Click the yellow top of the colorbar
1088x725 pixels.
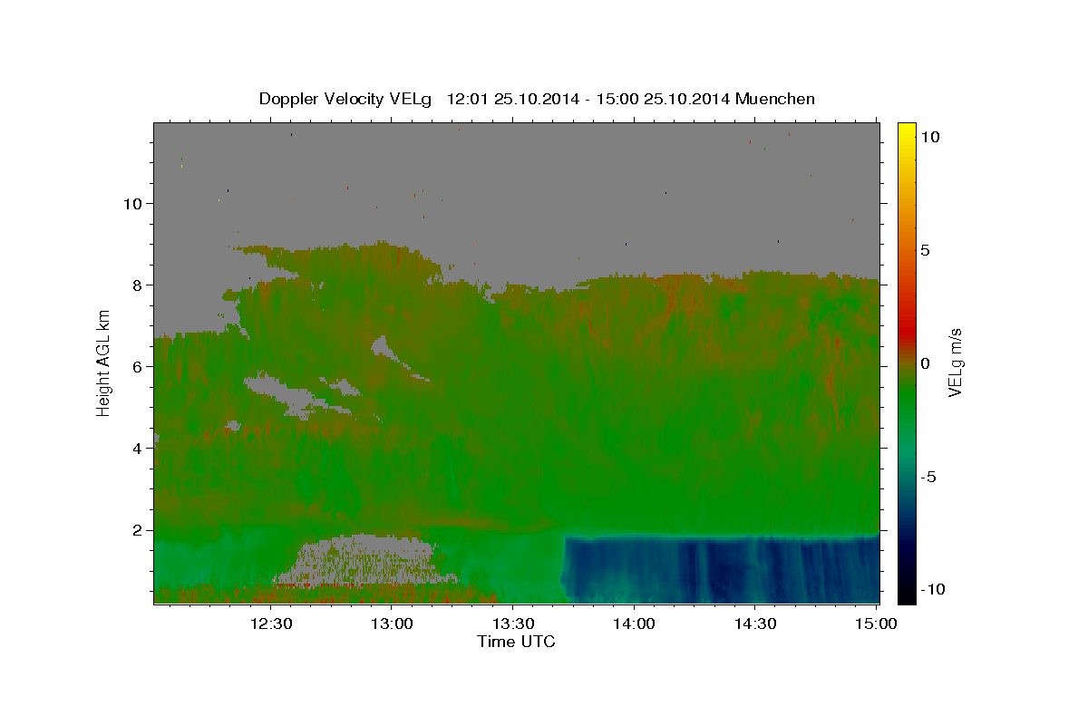coord(907,129)
